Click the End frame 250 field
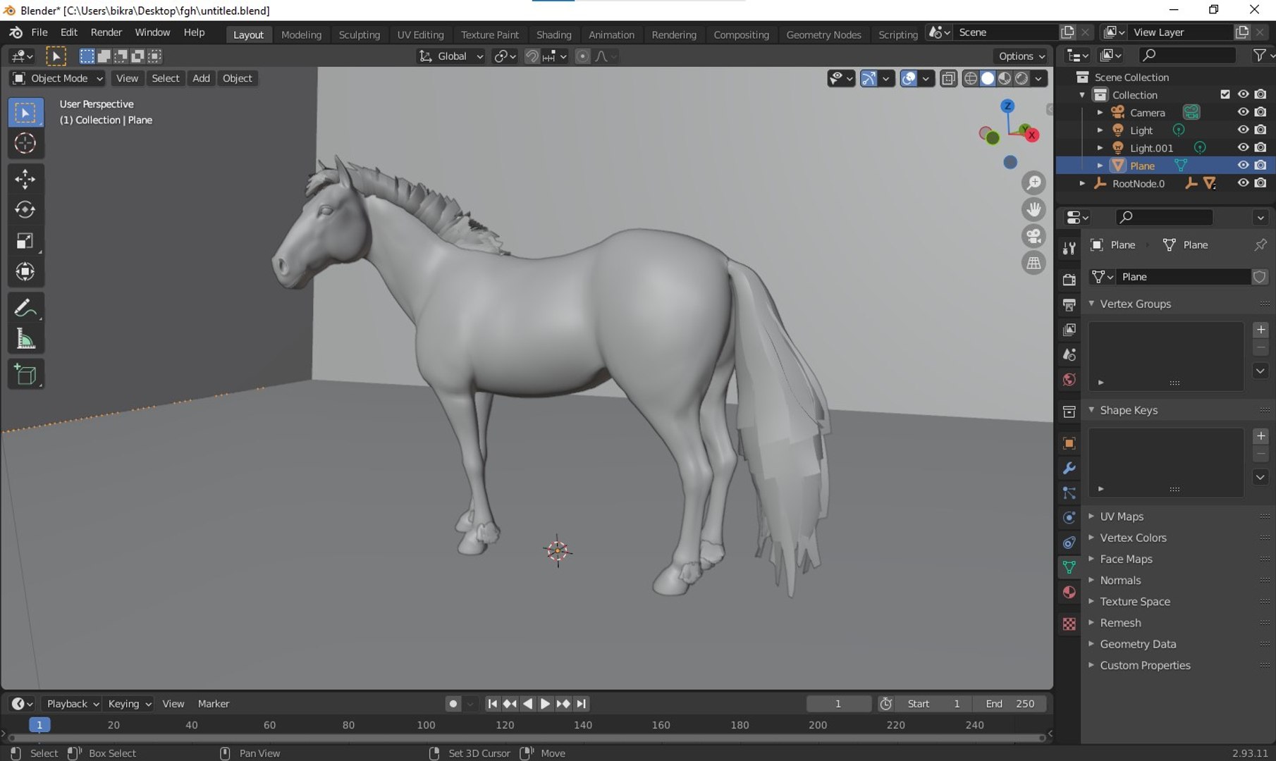Screen dimensions: 1276x761 click(1010, 704)
